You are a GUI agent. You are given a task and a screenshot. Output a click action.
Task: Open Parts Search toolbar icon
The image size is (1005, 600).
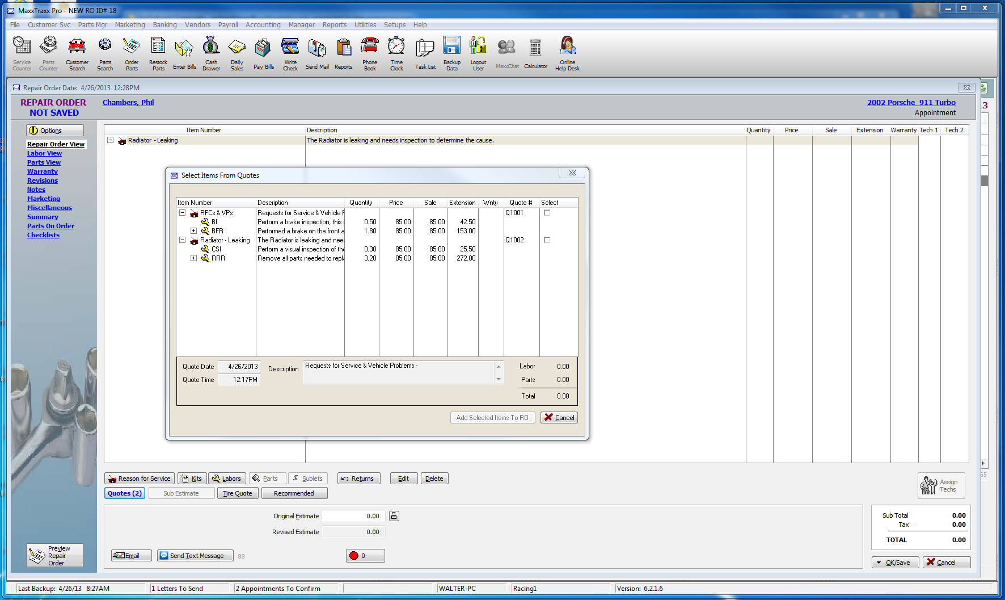pyautogui.click(x=105, y=53)
